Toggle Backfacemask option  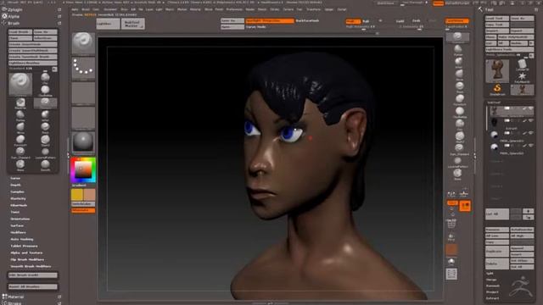(x=307, y=20)
